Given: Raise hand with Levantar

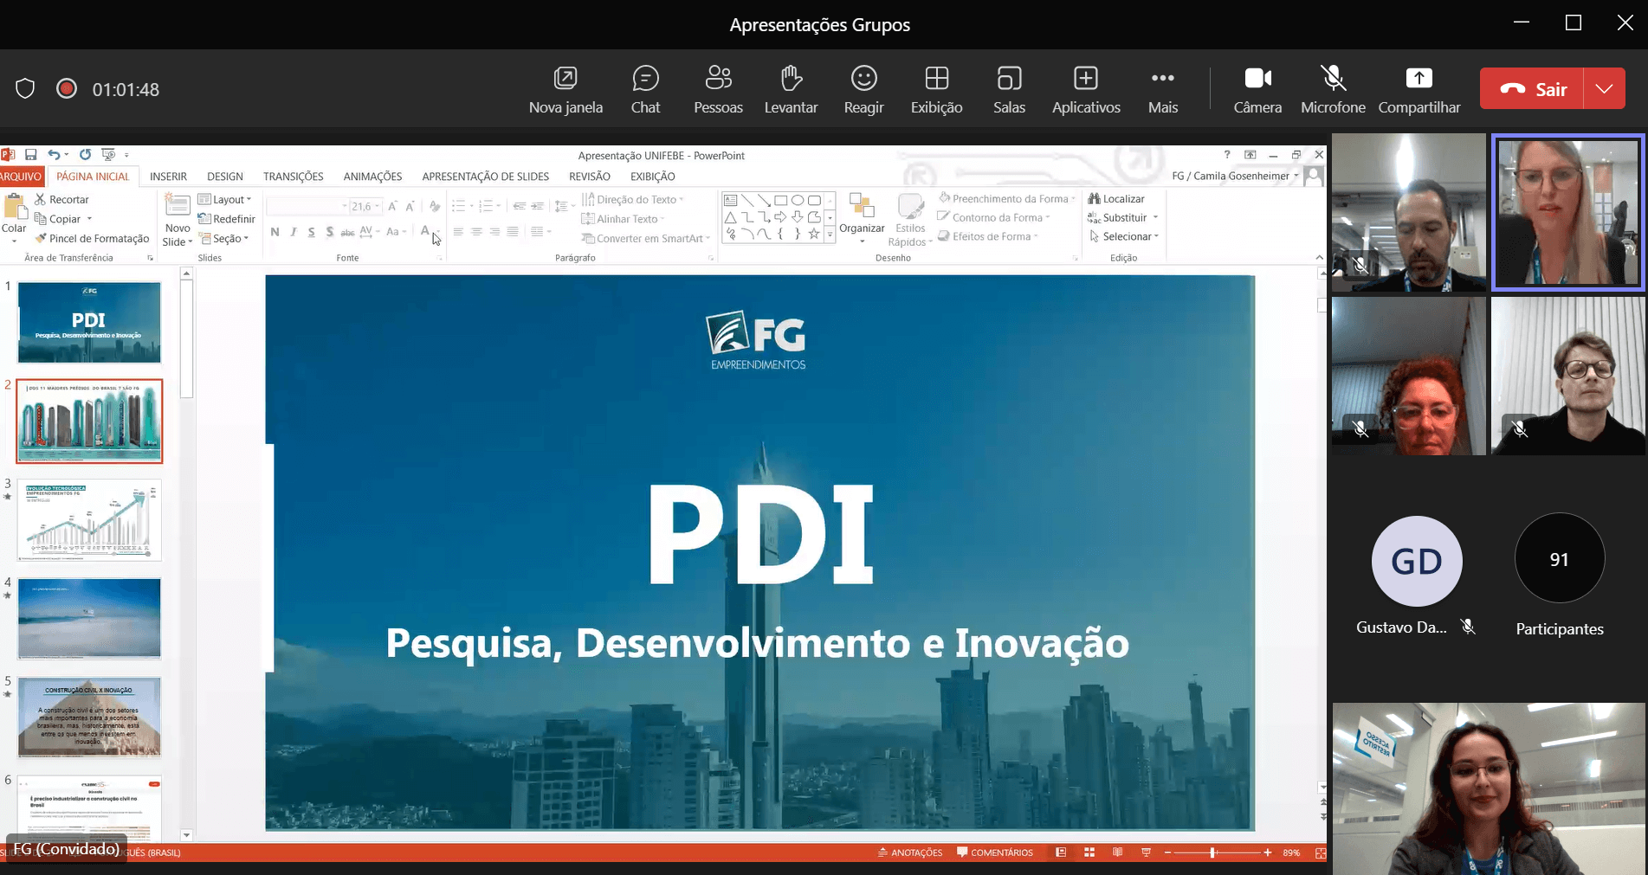Looking at the screenshot, I should pos(791,89).
